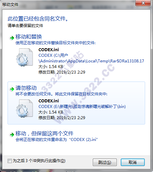Click the rename description mentioning CODEX (2).ini
The image size is (153, 172).
[57, 140]
